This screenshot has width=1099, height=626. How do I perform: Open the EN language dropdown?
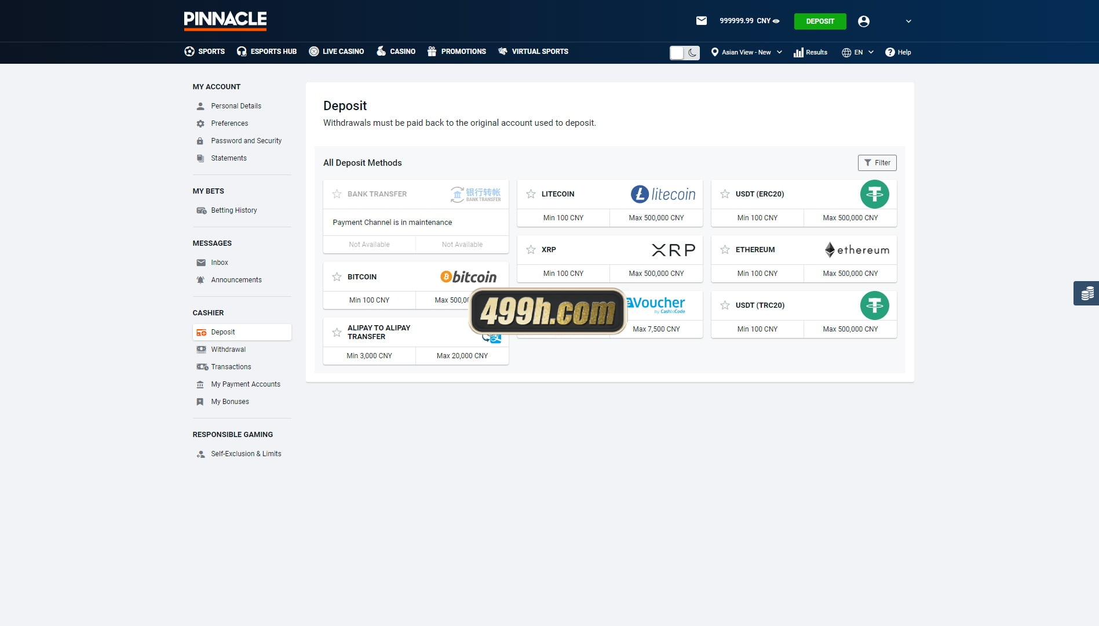pos(857,52)
